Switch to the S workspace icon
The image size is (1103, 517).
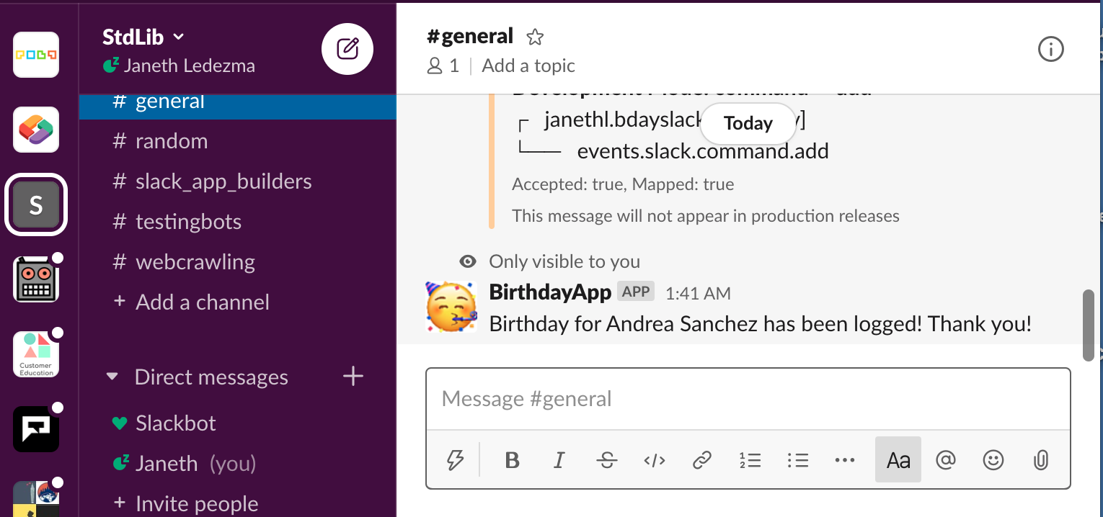[x=36, y=205]
